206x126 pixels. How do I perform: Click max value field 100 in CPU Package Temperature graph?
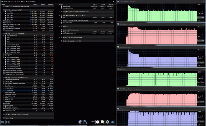tap(201, 27)
